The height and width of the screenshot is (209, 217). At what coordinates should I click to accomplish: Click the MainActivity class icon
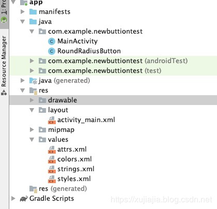click(52, 41)
